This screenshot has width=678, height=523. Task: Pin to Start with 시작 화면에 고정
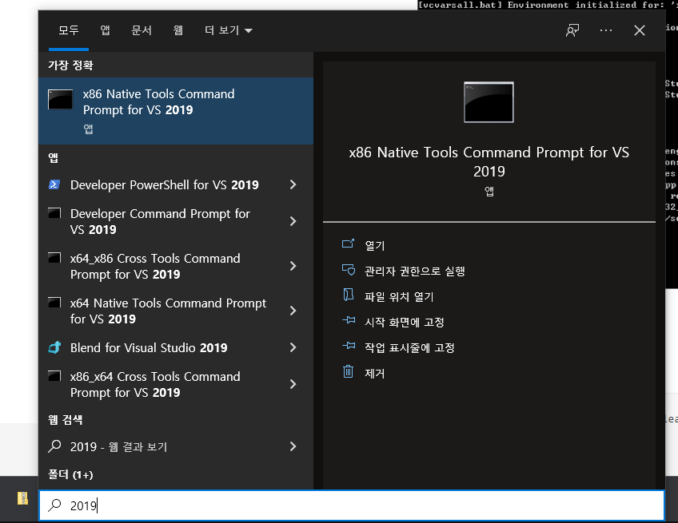coord(405,322)
